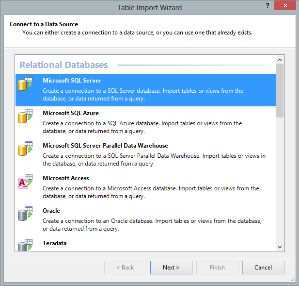Click the Parallel Data Warehouse description text
Viewport: 299px width, 286px height.
(154, 160)
